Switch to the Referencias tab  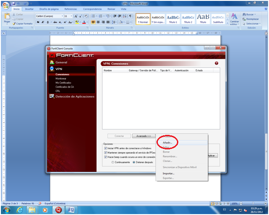coord(71,9)
